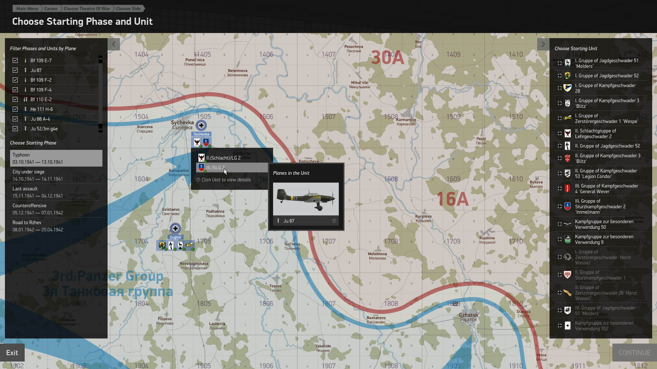
Task: Click the Ju 87 plane thumbnail
Action: pos(306,199)
